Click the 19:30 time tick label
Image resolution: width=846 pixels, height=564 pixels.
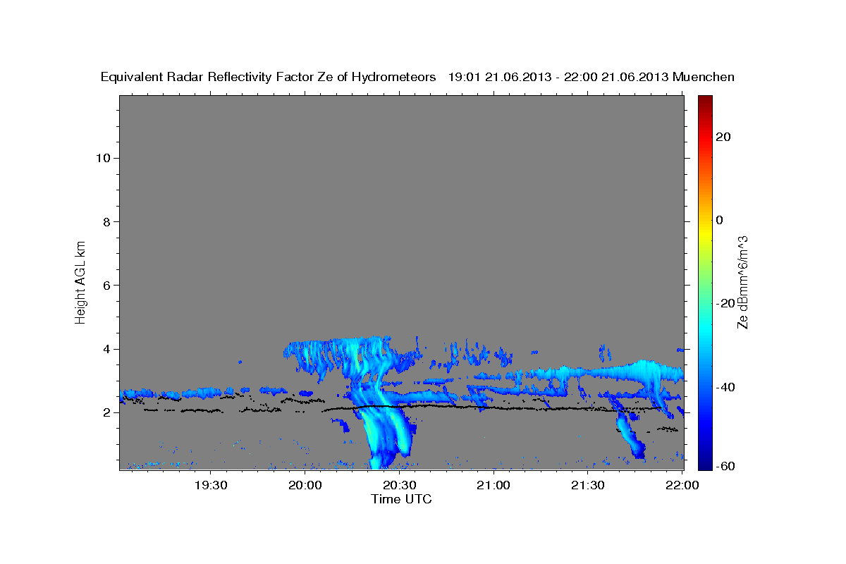(211, 485)
